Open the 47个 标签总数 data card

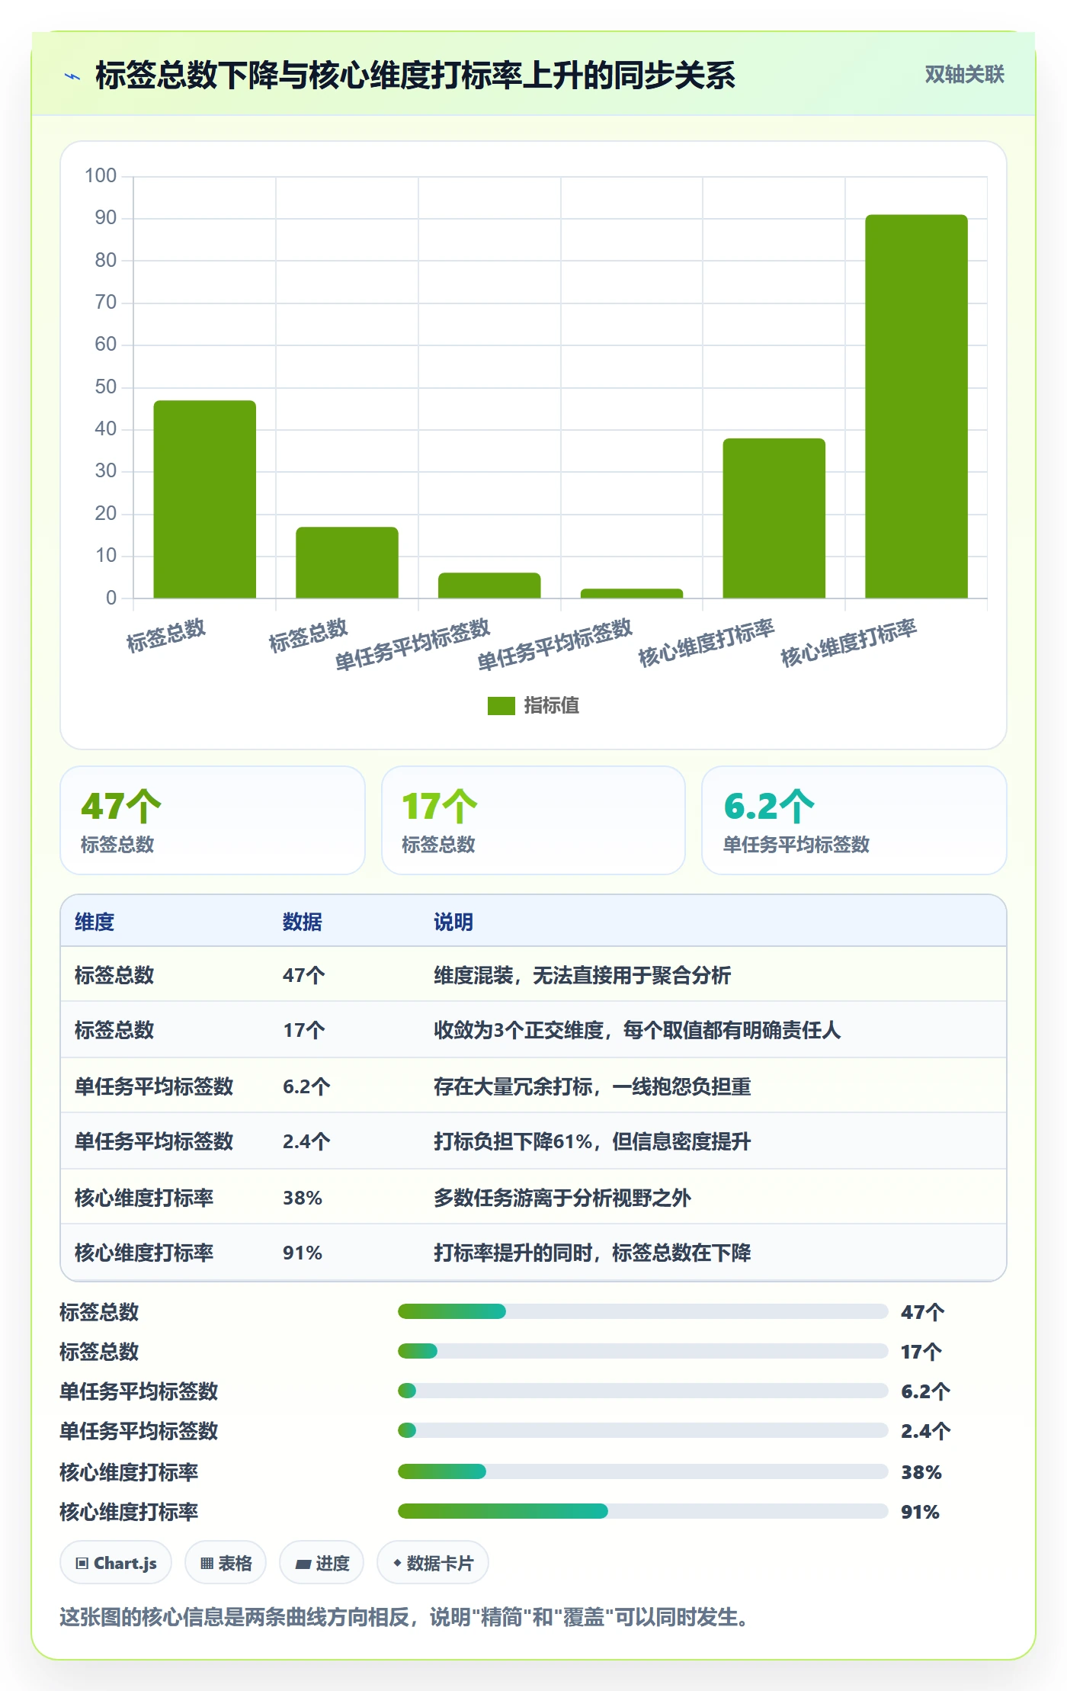point(213,820)
